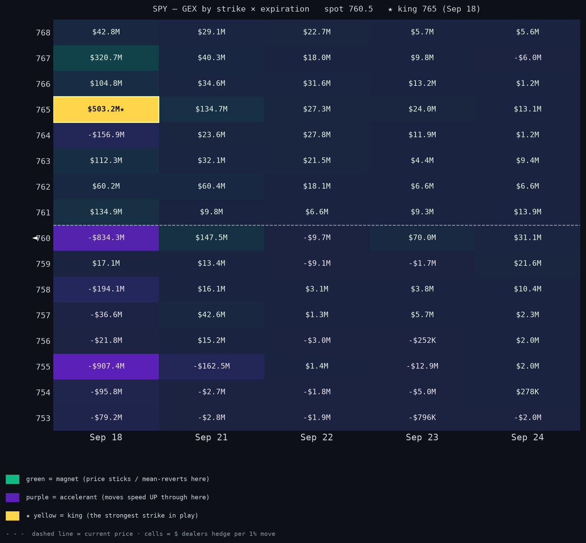
Task: Select the $42.6M cell
Action: pos(211,315)
